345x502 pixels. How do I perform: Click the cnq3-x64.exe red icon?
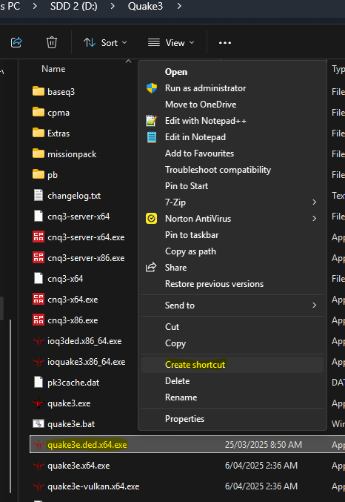(38, 300)
